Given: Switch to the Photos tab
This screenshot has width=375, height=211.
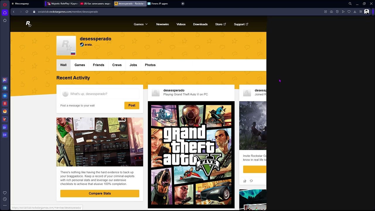Looking at the screenshot, I should pos(150,65).
